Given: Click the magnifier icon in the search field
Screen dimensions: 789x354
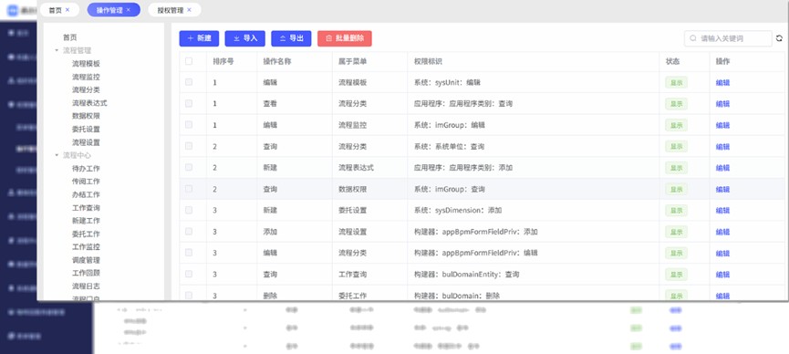Looking at the screenshot, I should click(693, 38).
